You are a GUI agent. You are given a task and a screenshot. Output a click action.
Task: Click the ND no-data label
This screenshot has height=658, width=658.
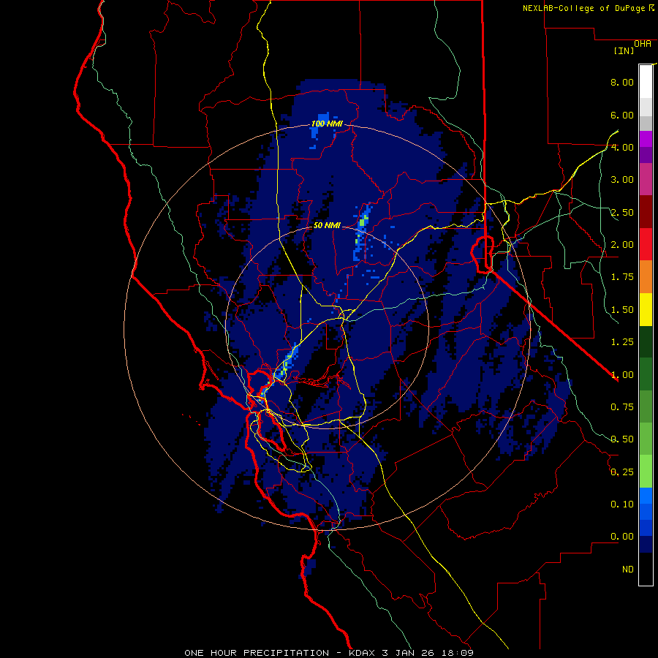pyautogui.click(x=628, y=570)
